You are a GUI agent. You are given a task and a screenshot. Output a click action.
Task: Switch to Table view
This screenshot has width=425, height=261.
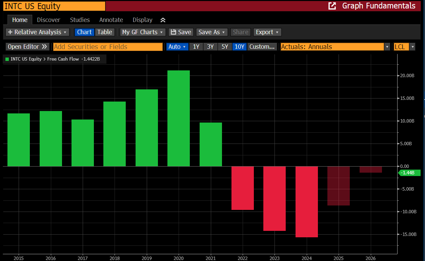pyautogui.click(x=105, y=32)
